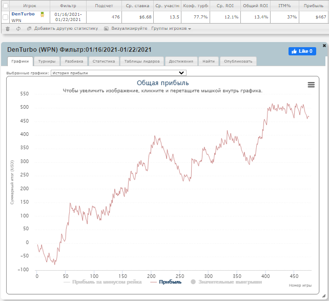Click the 37% ITM value
Screen dimensions: 329x301
point(292,17)
